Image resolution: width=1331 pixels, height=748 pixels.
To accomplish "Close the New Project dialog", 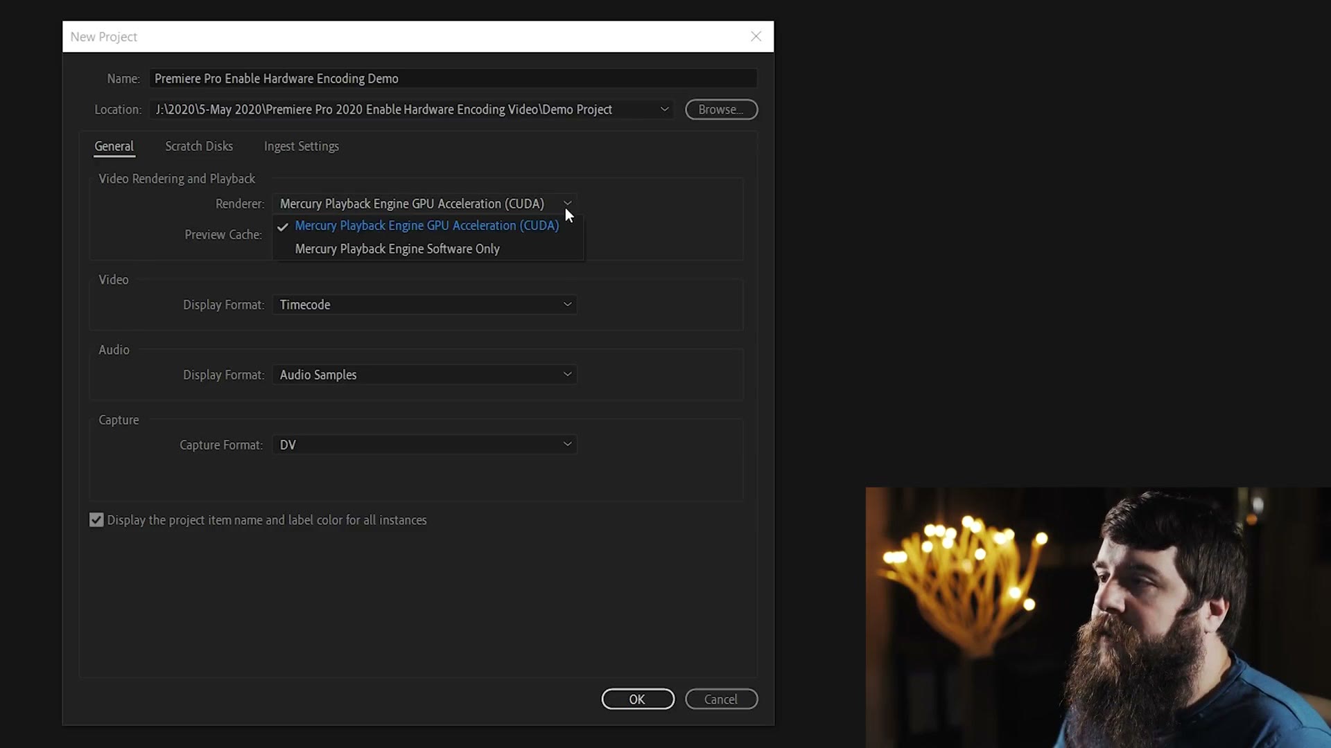I will 756,37.
